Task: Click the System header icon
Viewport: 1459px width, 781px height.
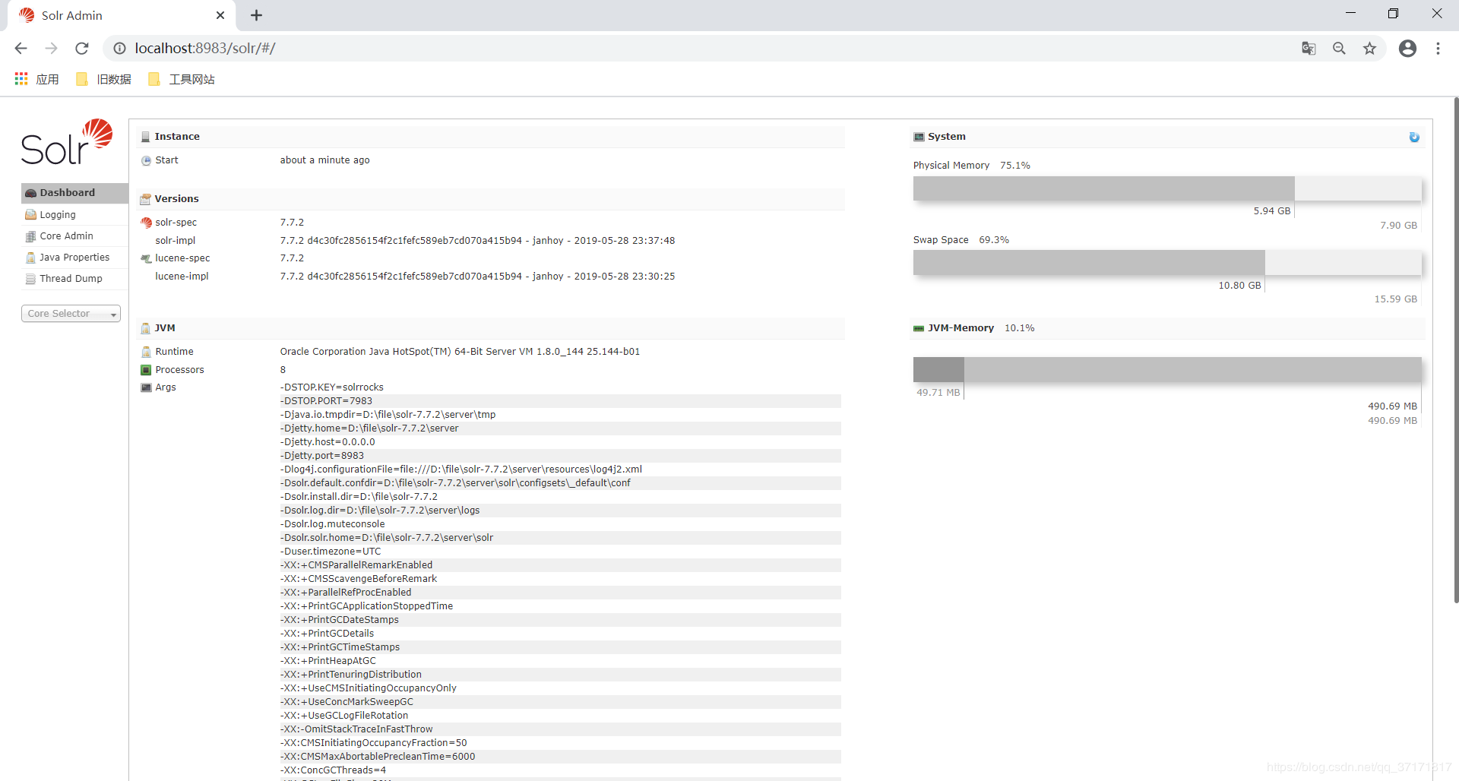Action: pyautogui.click(x=919, y=137)
